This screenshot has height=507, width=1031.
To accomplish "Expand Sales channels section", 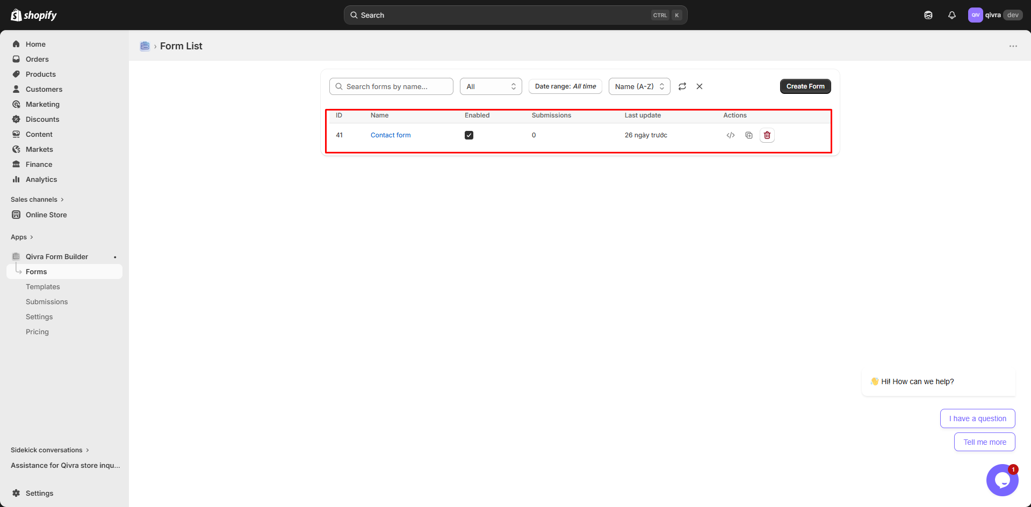I will tap(37, 200).
